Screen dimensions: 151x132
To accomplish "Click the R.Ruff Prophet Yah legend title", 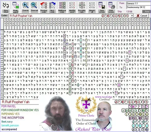I will pos(16,102).
